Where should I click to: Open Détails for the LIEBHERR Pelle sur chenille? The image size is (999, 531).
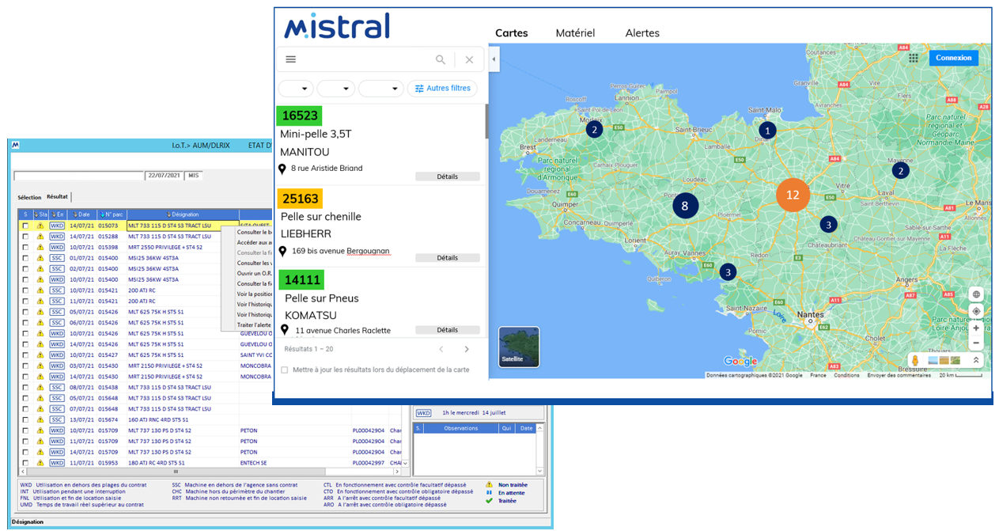point(448,257)
